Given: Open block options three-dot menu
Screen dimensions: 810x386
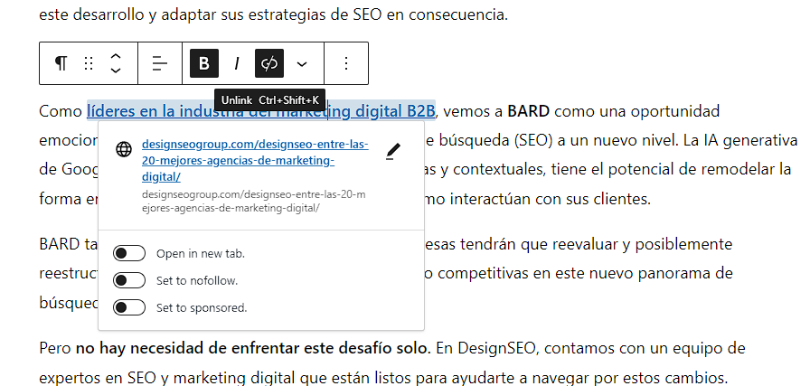Looking at the screenshot, I should (346, 63).
